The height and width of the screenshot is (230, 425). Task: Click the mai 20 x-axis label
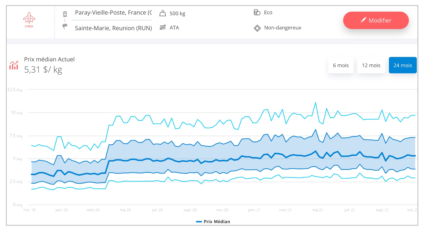125,210
